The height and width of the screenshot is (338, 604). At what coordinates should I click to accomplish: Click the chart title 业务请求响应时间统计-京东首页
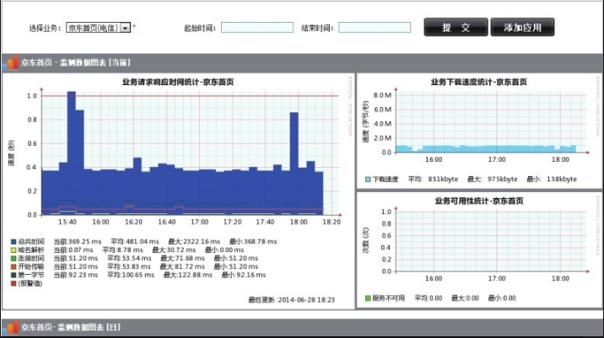click(178, 82)
